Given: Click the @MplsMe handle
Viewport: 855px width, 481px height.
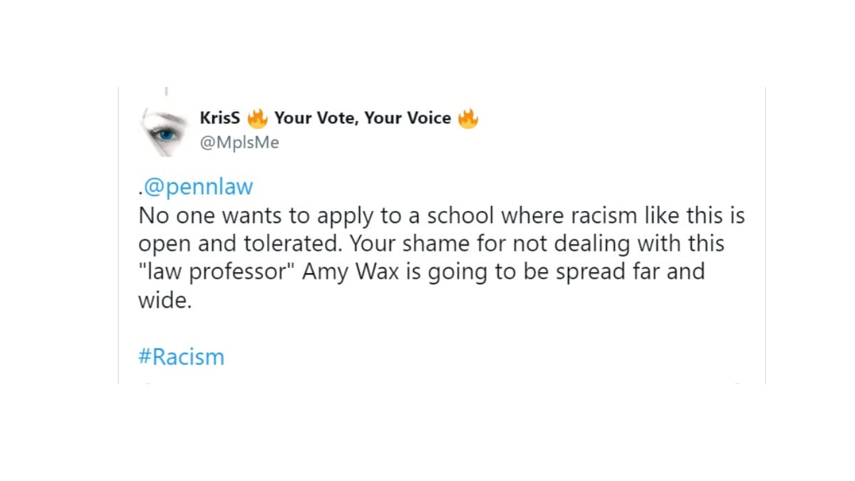Looking at the screenshot, I should 239,143.
